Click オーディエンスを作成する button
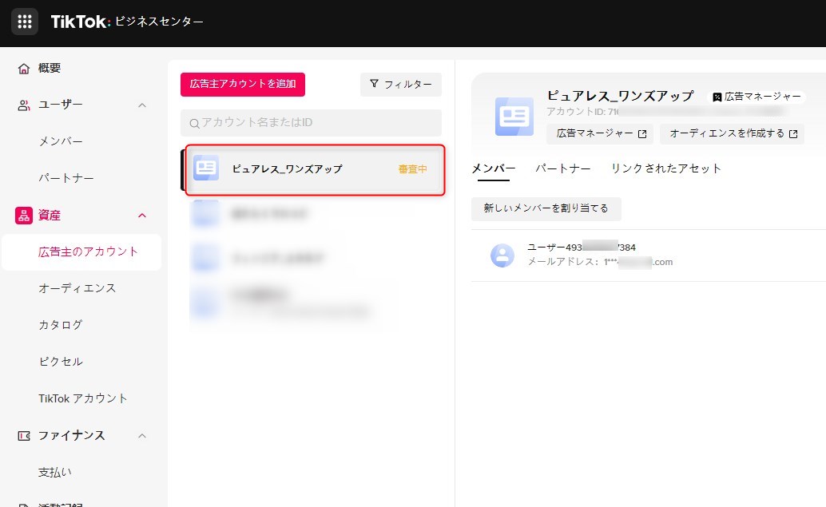Image resolution: width=826 pixels, height=507 pixels. click(x=733, y=133)
